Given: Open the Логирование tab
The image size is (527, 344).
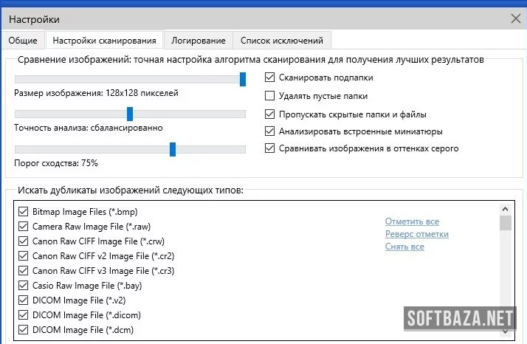Looking at the screenshot, I should 197,41.
